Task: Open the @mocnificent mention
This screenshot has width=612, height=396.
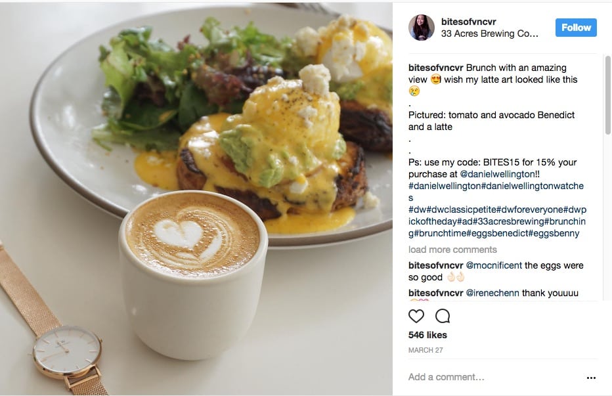Action: coord(494,265)
